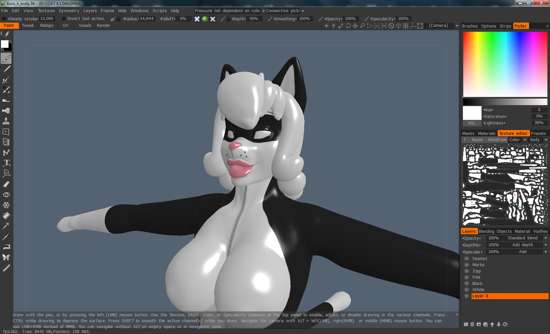
Task: Close the hint text panel
Action: [x=457, y=315]
